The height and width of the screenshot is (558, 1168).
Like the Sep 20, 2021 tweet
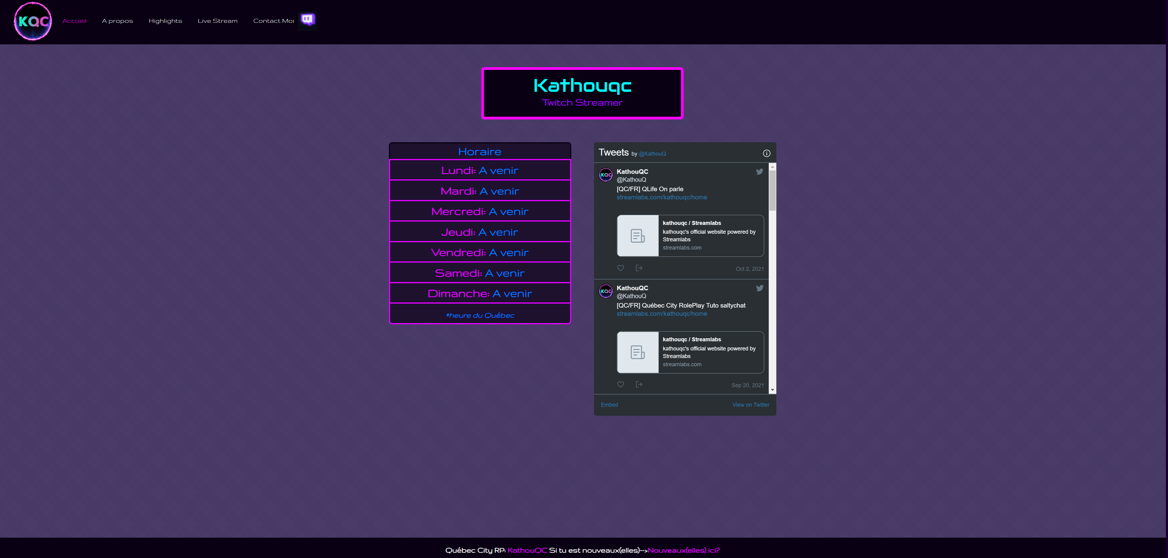tap(621, 385)
